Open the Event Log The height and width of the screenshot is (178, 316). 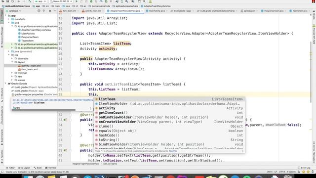click(304, 168)
